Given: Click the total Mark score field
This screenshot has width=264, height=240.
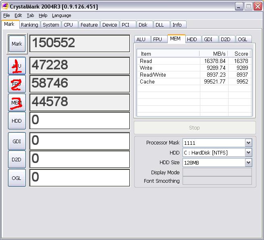Looking at the screenshot, I should 79,43.
